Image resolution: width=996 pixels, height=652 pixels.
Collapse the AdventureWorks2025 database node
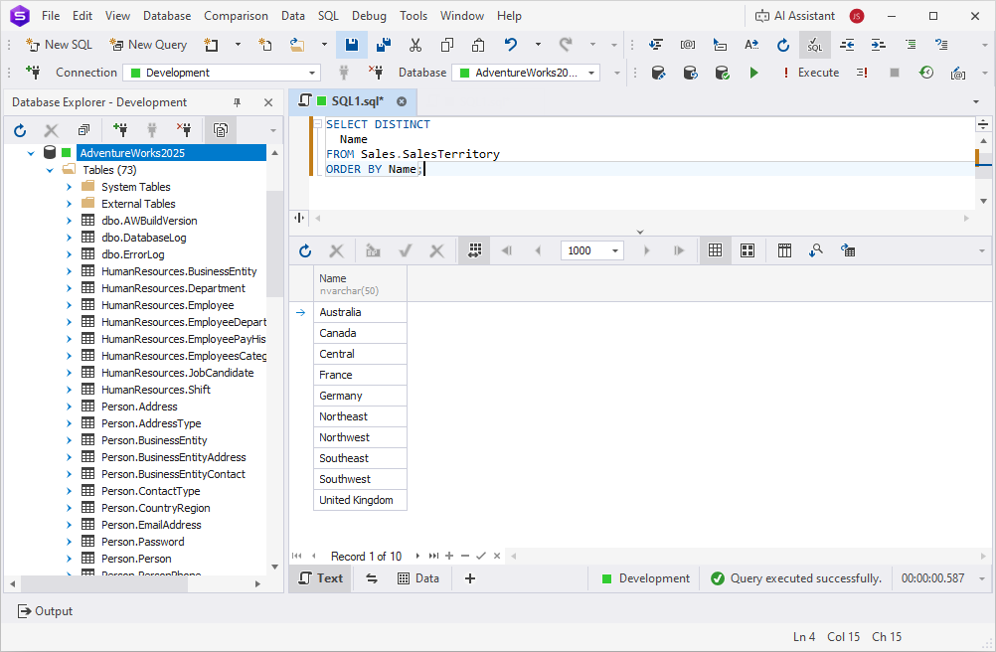[31, 153]
